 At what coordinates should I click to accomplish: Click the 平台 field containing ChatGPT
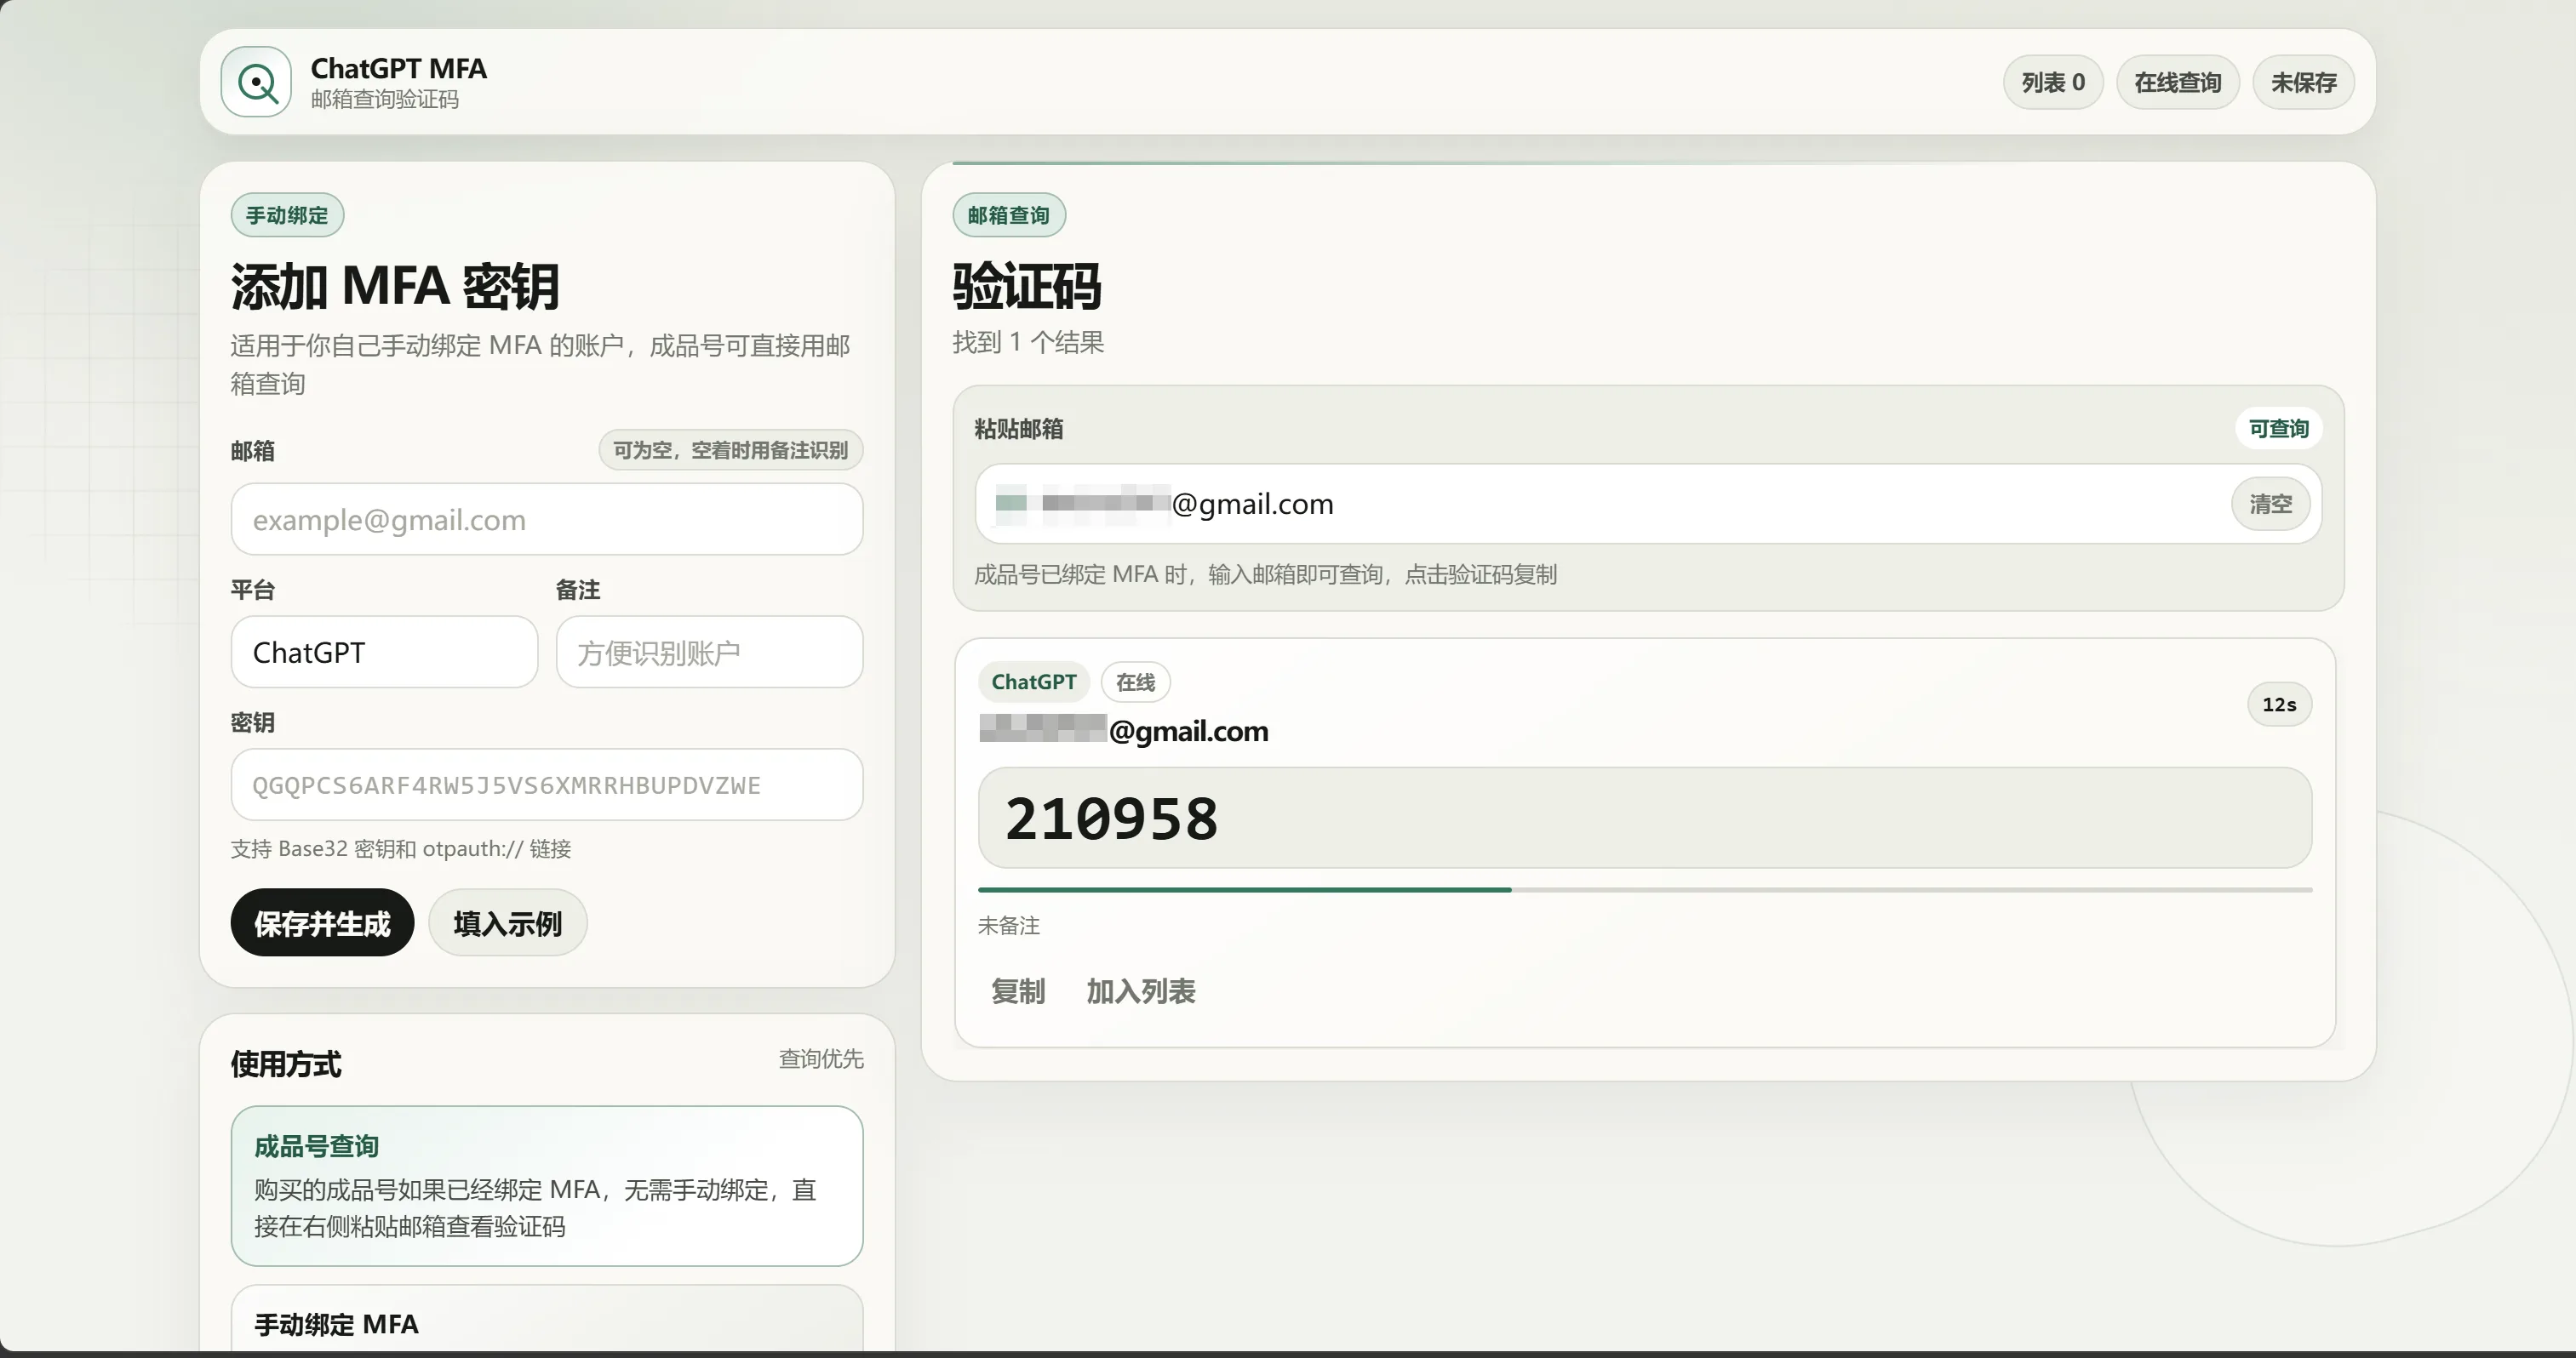click(x=384, y=653)
